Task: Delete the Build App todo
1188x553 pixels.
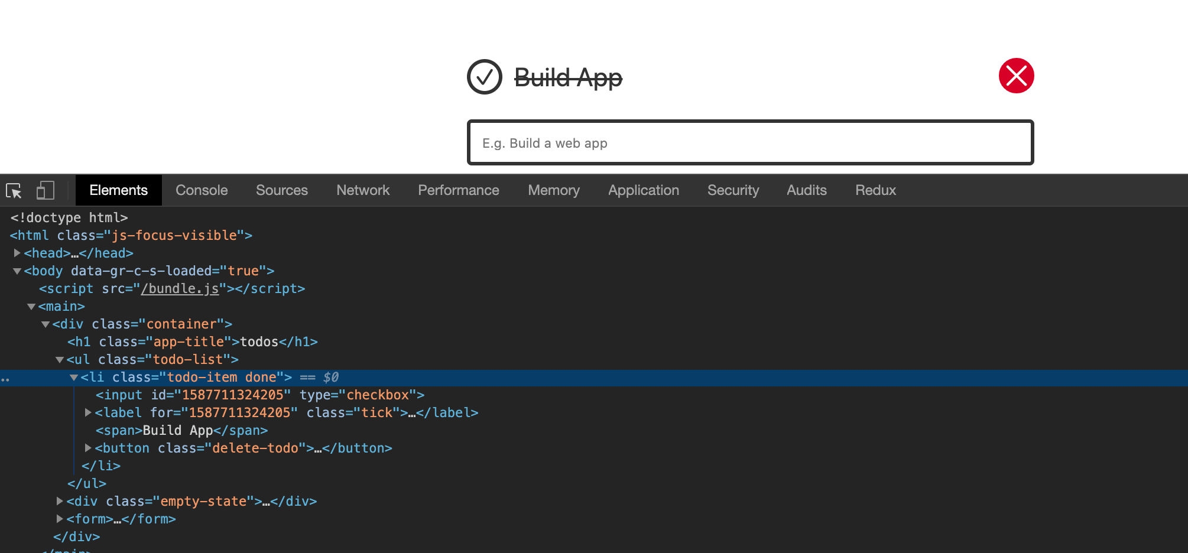Action: pyautogui.click(x=1015, y=76)
